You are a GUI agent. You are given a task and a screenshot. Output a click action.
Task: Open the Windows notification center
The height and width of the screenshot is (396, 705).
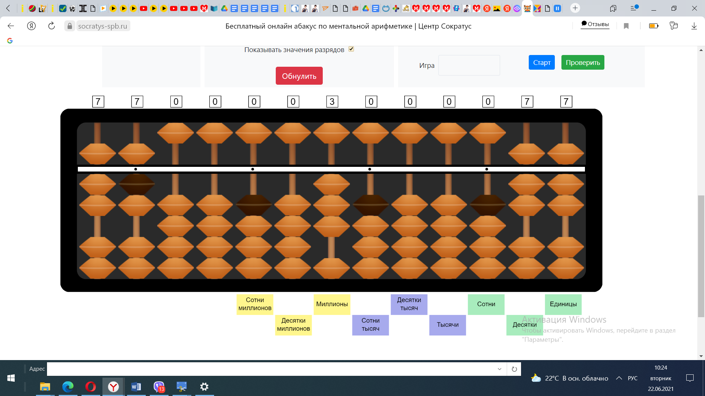click(690, 378)
